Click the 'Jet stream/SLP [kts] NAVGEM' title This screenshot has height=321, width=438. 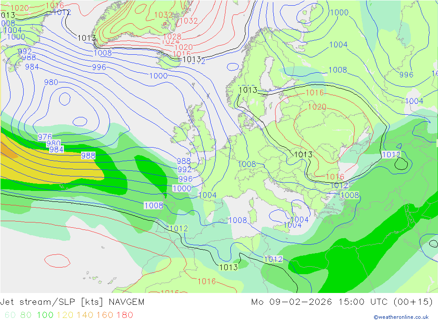click(x=72, y=302)
